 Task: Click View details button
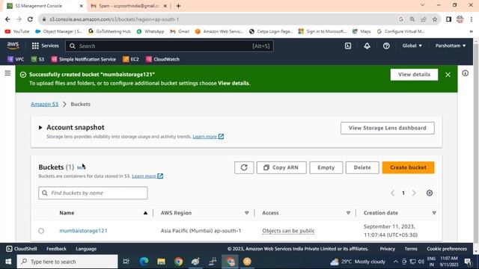(414, 75)
